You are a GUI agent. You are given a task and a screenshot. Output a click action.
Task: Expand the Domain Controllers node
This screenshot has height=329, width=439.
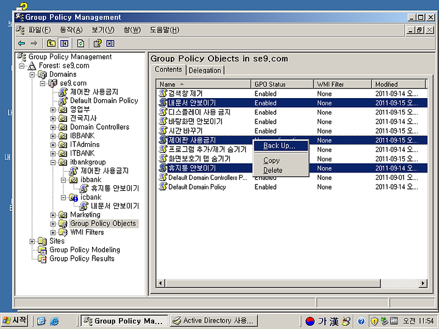tap(53, 127)
